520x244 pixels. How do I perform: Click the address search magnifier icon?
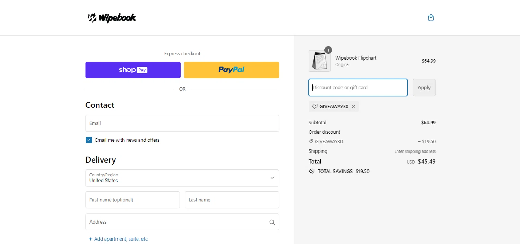click(x=272, y=222)
